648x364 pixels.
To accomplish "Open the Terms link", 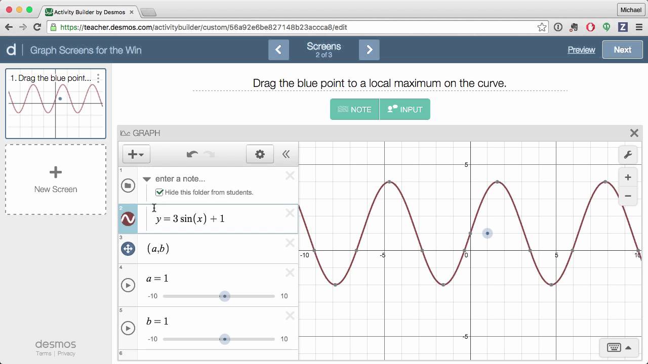I will [44, 353].
